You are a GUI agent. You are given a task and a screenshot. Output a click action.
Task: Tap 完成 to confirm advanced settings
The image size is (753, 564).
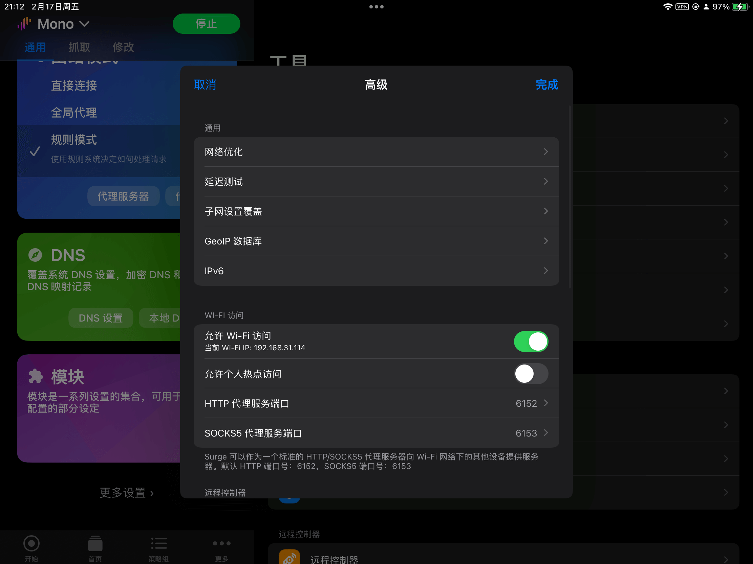(546, 85)
